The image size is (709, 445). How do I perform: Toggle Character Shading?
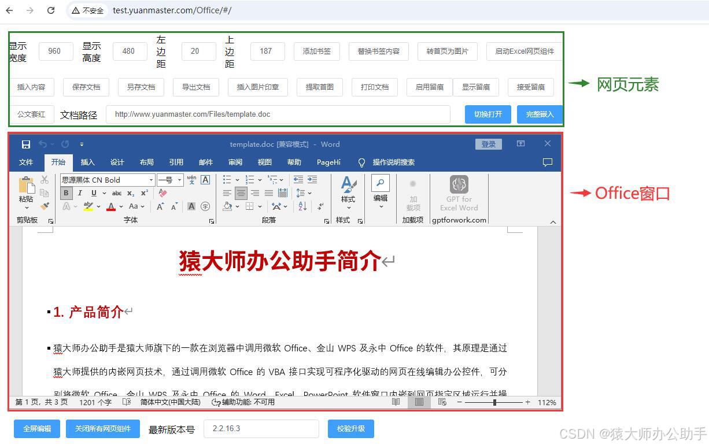pyautogui.click(x=191, y=206)
